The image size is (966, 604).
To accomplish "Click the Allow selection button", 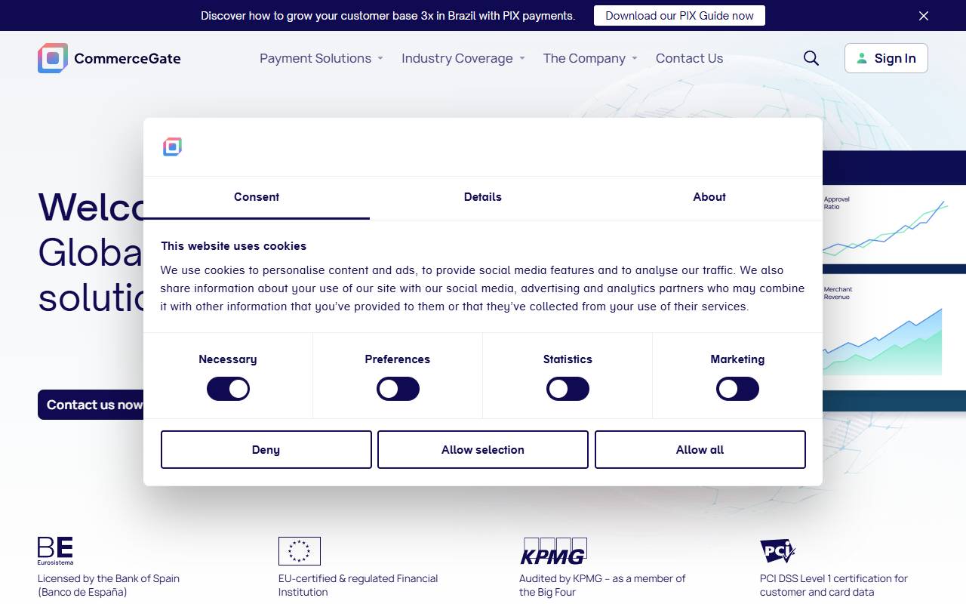I will [x=483, y=449].
